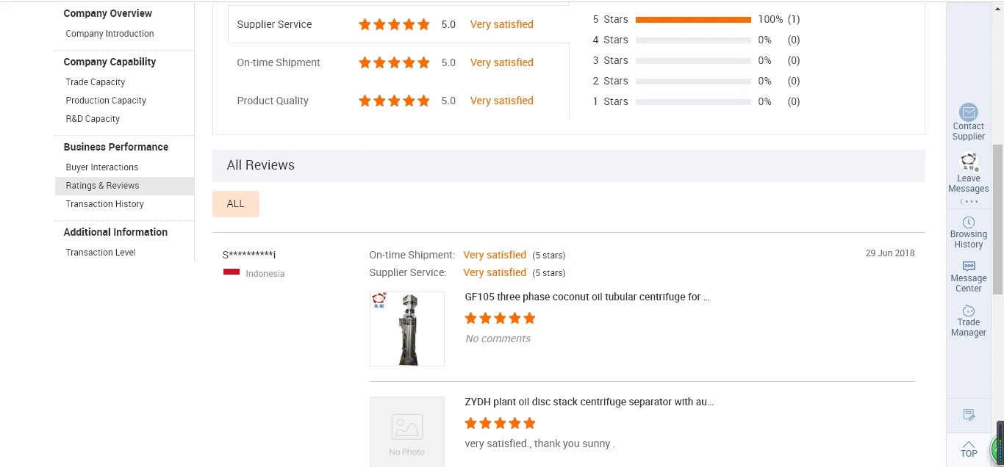Click the 5 Stars rating bar

point(692,20)
